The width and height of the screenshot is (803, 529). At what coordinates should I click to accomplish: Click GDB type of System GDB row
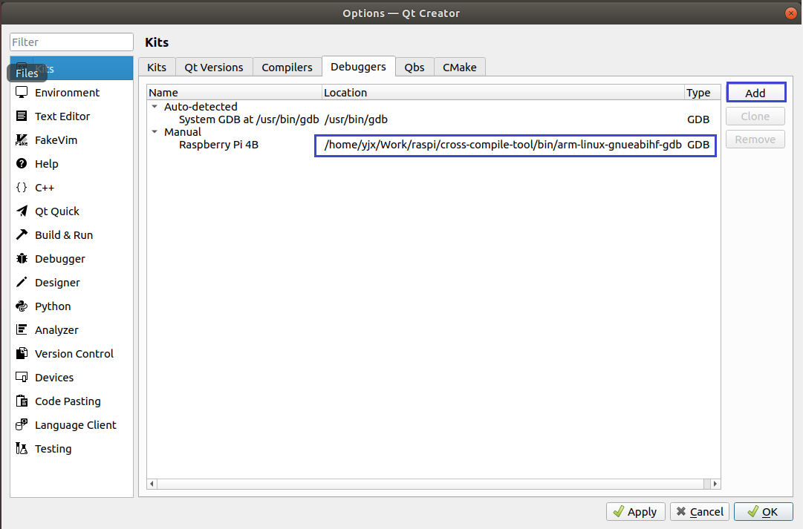tap(698, 119)
